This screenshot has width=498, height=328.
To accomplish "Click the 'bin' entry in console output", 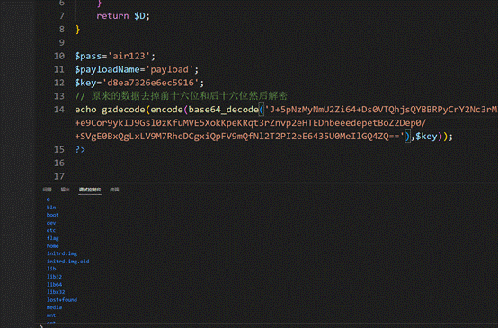I will point(51,208).
